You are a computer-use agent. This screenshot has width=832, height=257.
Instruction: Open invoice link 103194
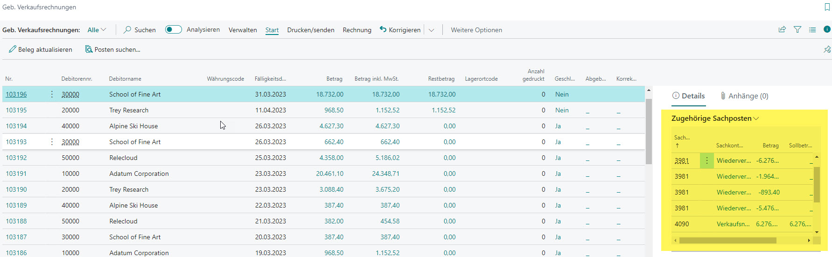(16, 126)
